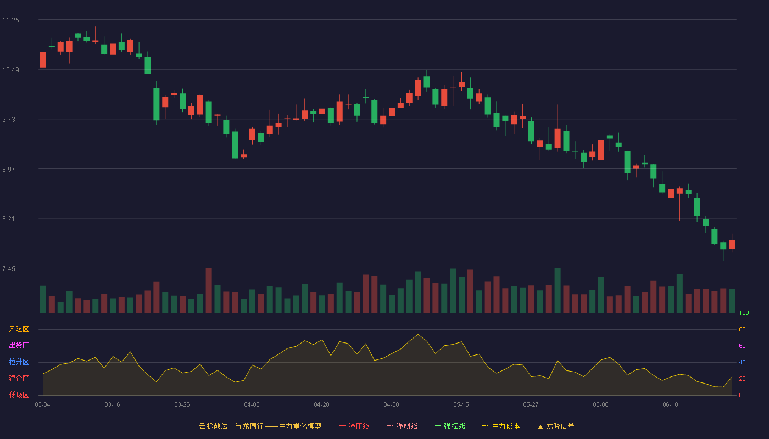Toggle the 主力成本 legend entry
The width and height of the screenshot is (769, 439).
pyautogui.click(x=501, y=426)
